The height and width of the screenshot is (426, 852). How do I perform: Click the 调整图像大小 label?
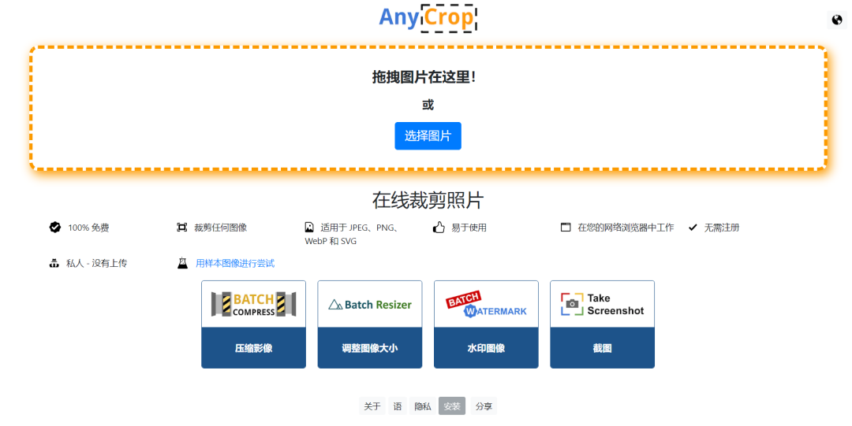pyautogui.click(x=370, y=348)
